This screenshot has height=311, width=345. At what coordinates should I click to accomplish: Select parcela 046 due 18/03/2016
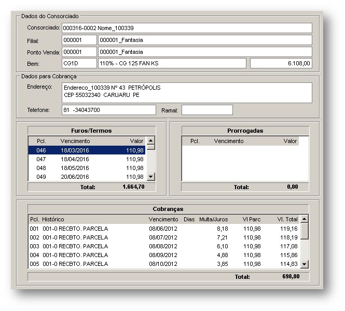pyautogui.click(x=87, y=150)
